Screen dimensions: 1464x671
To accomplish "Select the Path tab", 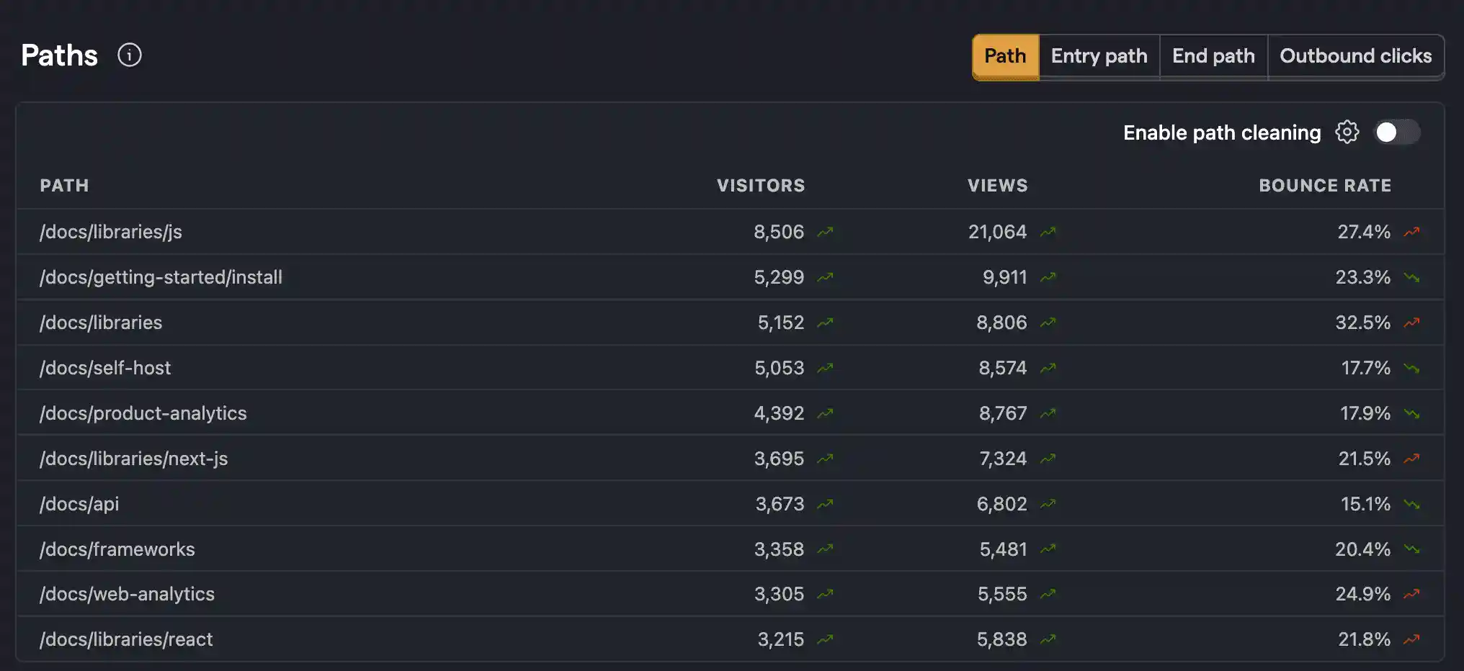I will point(1005,56).
